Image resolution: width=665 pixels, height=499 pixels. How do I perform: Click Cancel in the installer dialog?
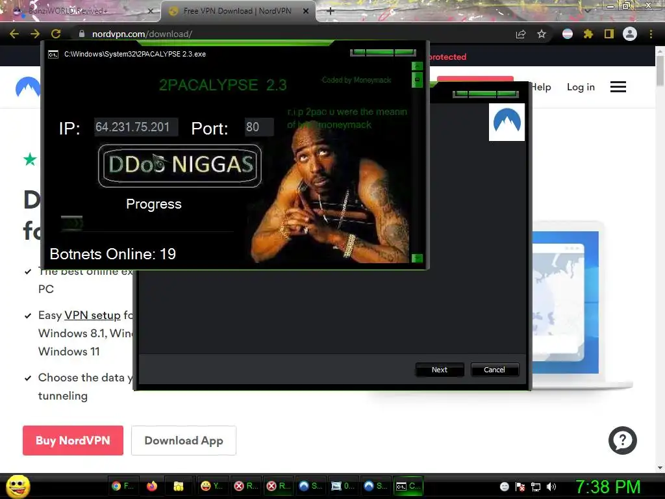494,370
